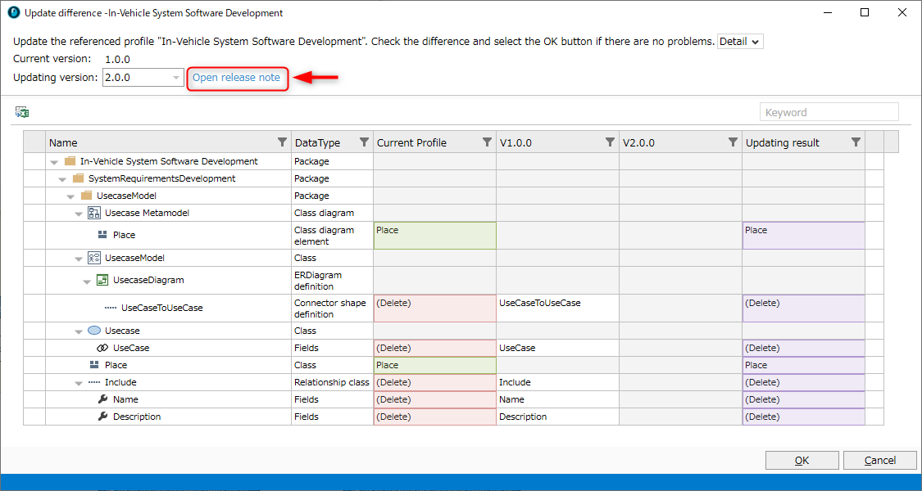Image resolution: width=922 pixels, height=491 pixels.
Task: Select the DataType column header
Action: pos(332,142)
